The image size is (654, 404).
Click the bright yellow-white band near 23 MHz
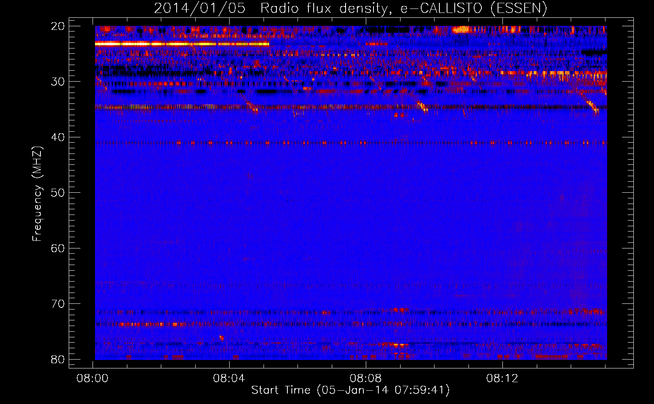[x=182, y=44]
